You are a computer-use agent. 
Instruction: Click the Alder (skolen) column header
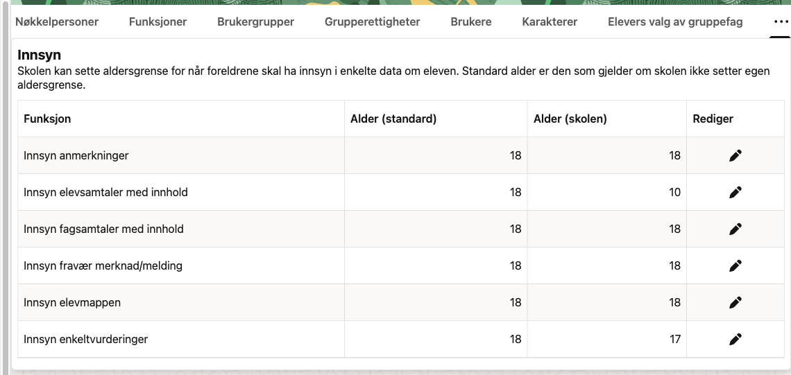pos(570,119)
